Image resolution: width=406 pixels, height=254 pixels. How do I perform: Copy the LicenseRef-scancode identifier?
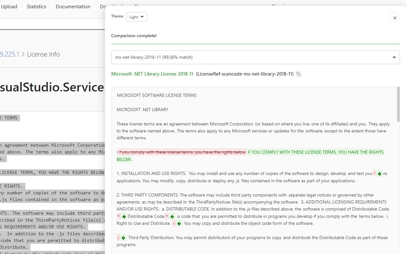tap(298, 74)
